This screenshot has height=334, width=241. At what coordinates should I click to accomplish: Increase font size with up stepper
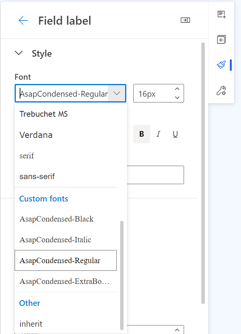(x=177, y=89)
